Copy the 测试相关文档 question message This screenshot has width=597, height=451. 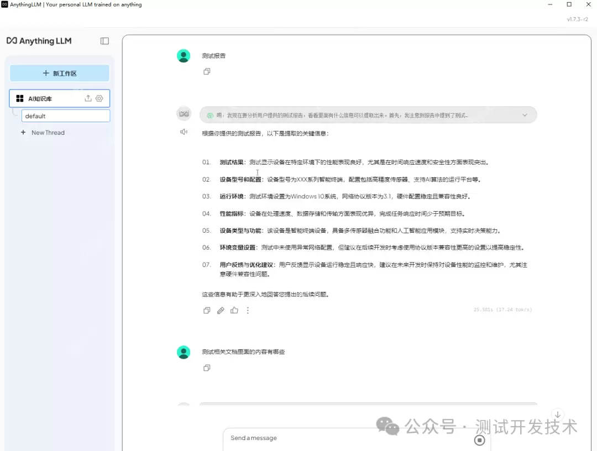tap(207, 368)
